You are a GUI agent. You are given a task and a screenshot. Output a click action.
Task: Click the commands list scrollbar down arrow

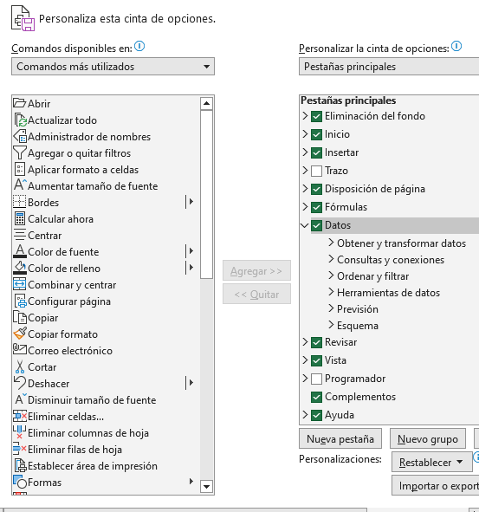[x=206, y=486]
